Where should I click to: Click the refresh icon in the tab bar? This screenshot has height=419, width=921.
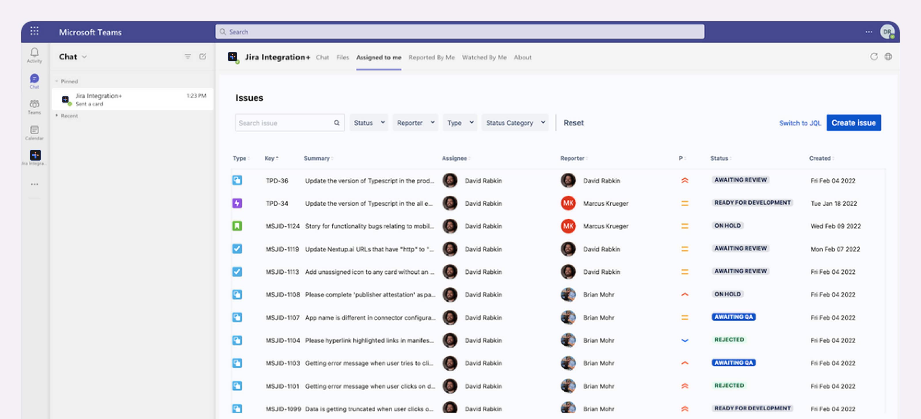click(x=874, y=56)
